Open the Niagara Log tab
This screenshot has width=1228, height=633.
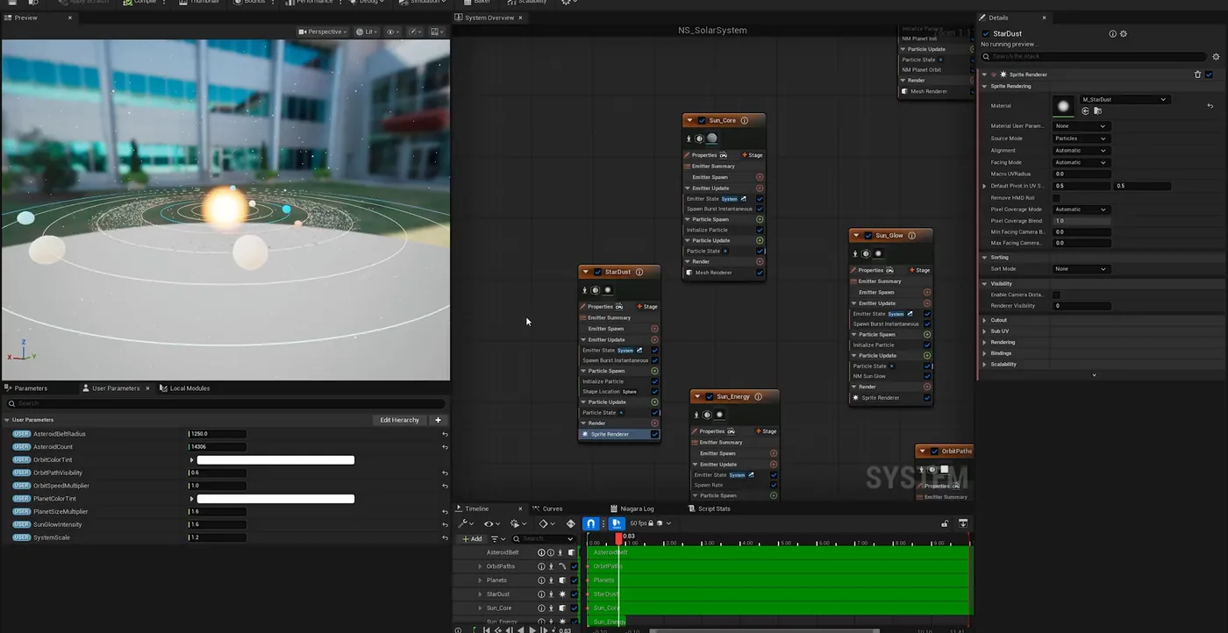(632, 509)
